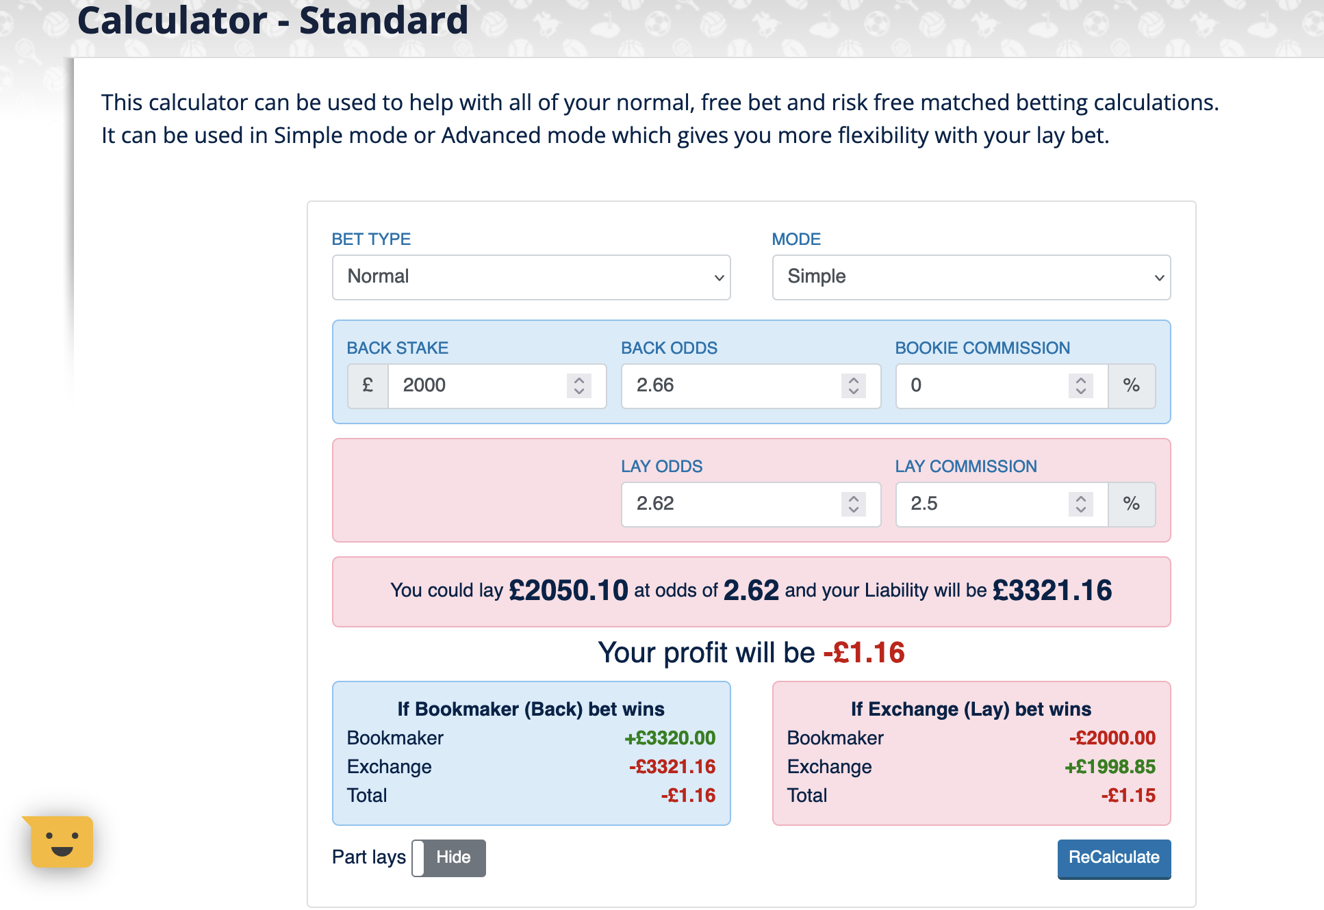Click the Lay Odds stepper arrows

tap(853, 504)
